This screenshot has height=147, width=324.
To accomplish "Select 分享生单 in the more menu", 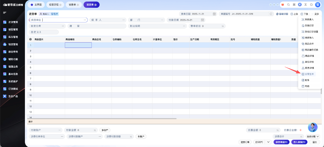I will click(309, 74).
